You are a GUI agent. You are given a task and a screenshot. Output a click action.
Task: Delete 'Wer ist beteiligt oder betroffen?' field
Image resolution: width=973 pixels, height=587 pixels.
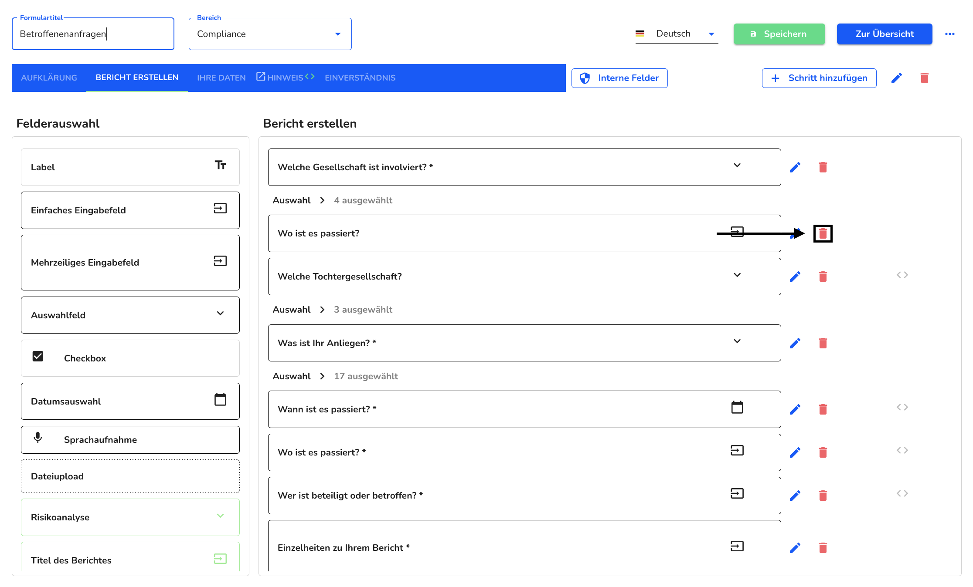823,496
